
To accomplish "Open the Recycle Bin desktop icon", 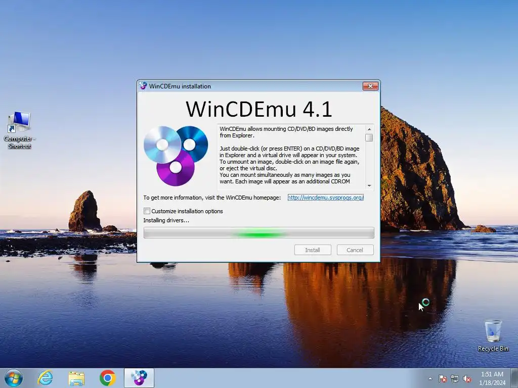I will (x=493, y=335).
